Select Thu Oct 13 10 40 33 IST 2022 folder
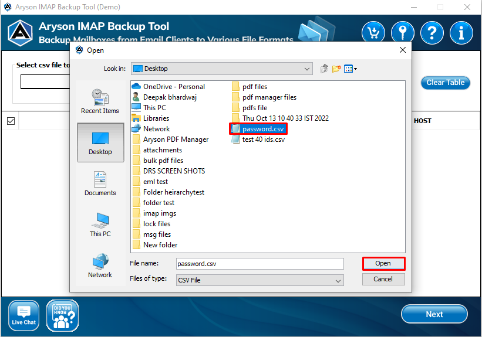 [x=280, y=118]
